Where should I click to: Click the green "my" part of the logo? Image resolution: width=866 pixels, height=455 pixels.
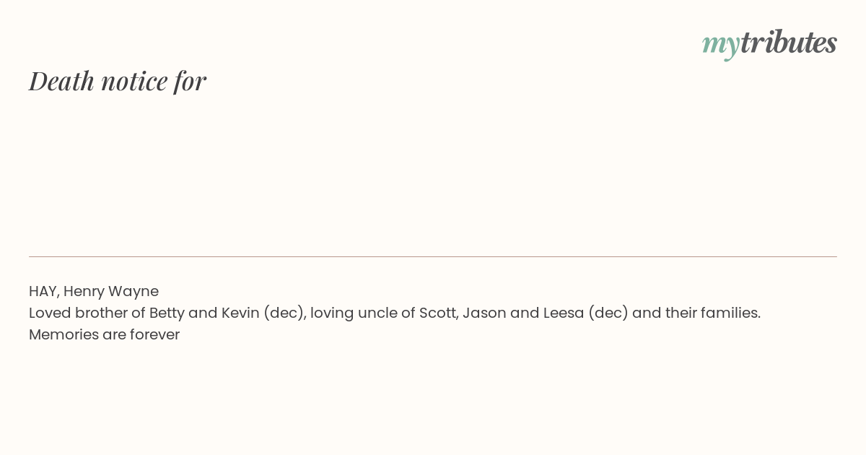pyautogui.click(x=720, y=46)
